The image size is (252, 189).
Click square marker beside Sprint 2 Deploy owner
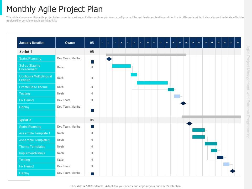tap(92, 174)
